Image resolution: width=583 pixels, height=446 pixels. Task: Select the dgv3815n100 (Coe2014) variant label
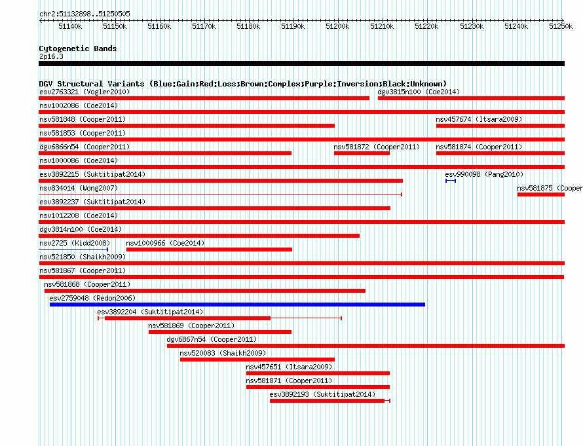pos(419,92)
